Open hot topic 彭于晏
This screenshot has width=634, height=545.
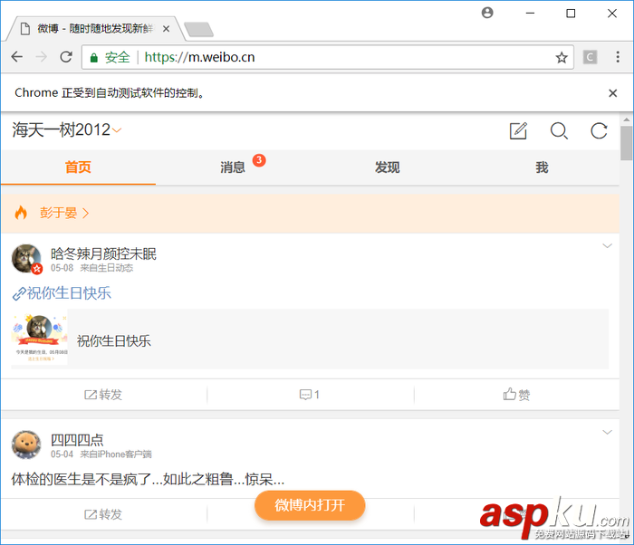coord(64,213)
